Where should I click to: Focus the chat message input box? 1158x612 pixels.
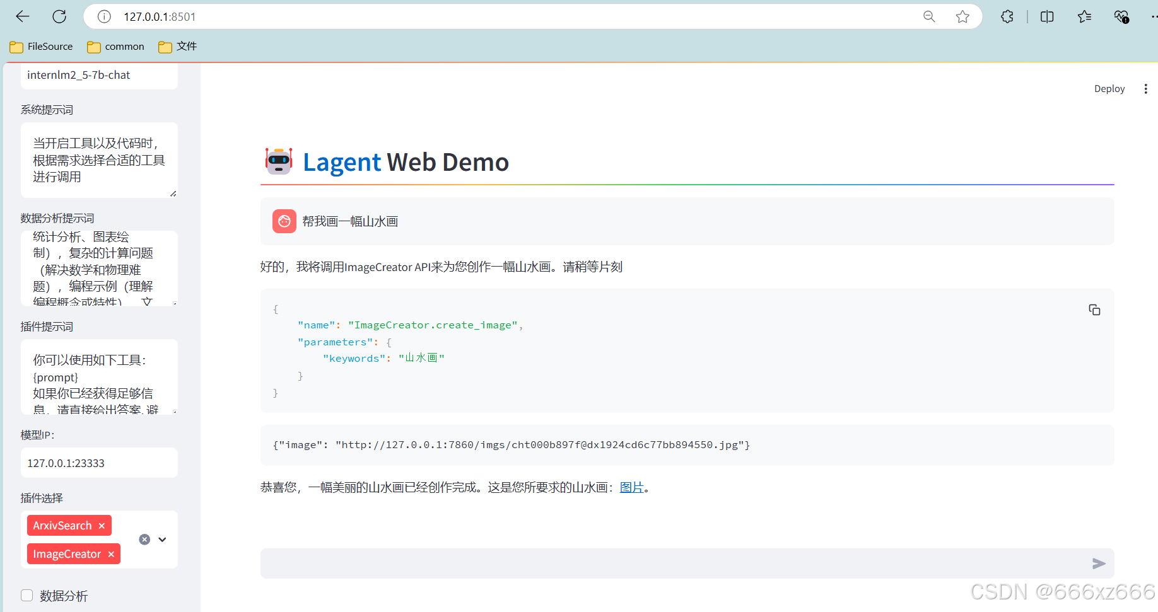(x=675, y=563)
